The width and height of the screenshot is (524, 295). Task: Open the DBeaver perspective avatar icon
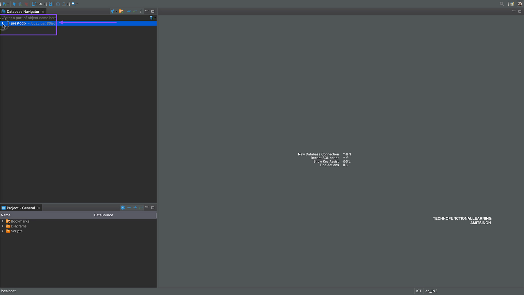click(x=520, y=4)
